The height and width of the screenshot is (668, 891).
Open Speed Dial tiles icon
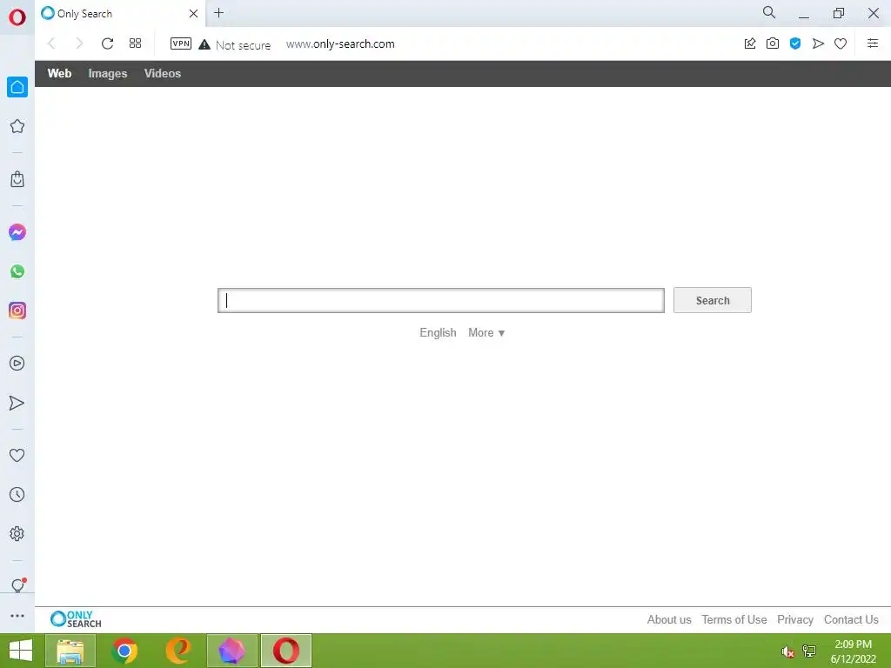point(135,43)
